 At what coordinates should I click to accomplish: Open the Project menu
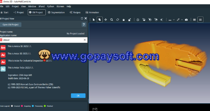[x=15, y=6]
